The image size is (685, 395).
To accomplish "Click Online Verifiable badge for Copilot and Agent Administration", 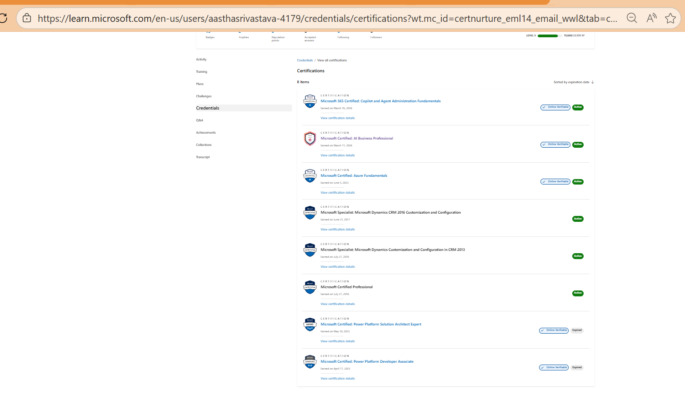I will (x=555, y=107).
